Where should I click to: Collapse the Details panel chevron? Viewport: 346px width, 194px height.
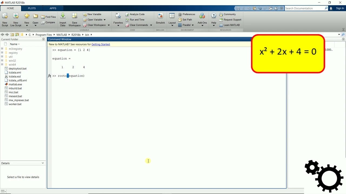click(x=43, y=163)
